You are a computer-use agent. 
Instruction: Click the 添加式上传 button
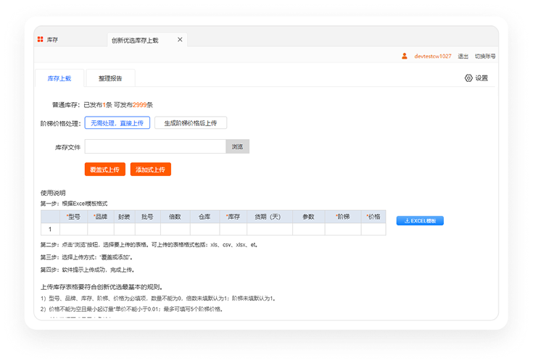151,170
